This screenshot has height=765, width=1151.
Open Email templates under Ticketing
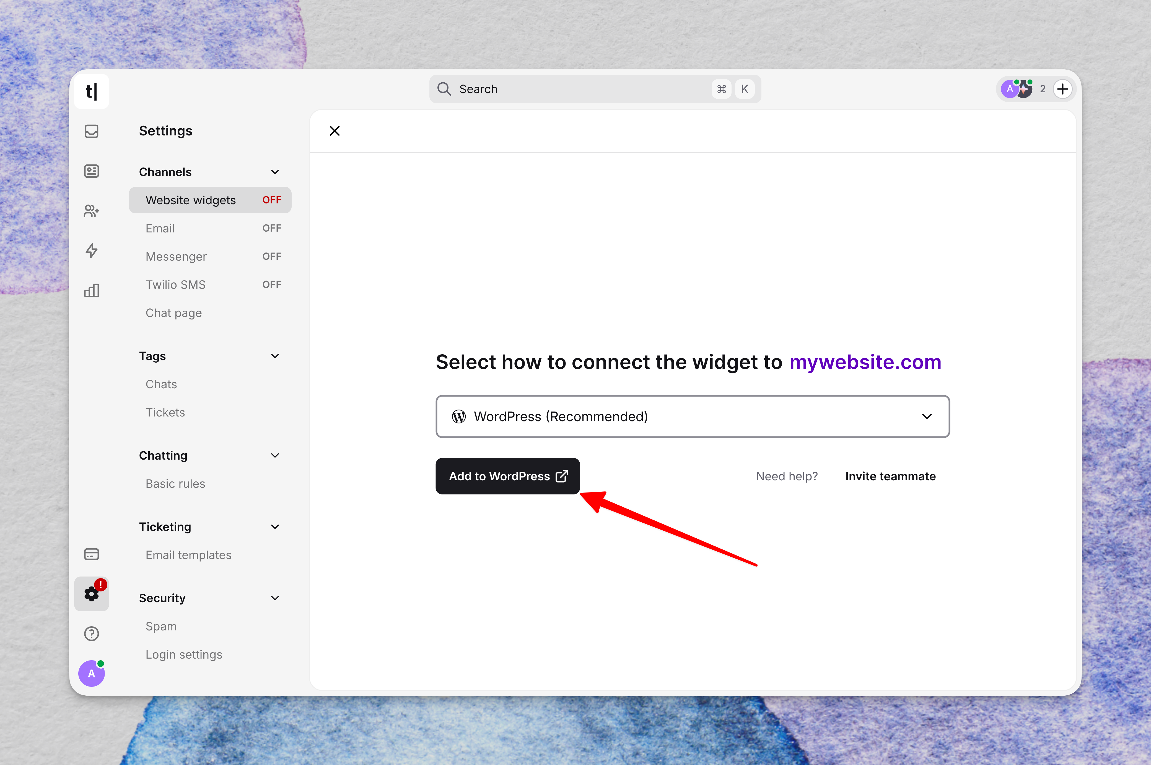tap(210, 555)
